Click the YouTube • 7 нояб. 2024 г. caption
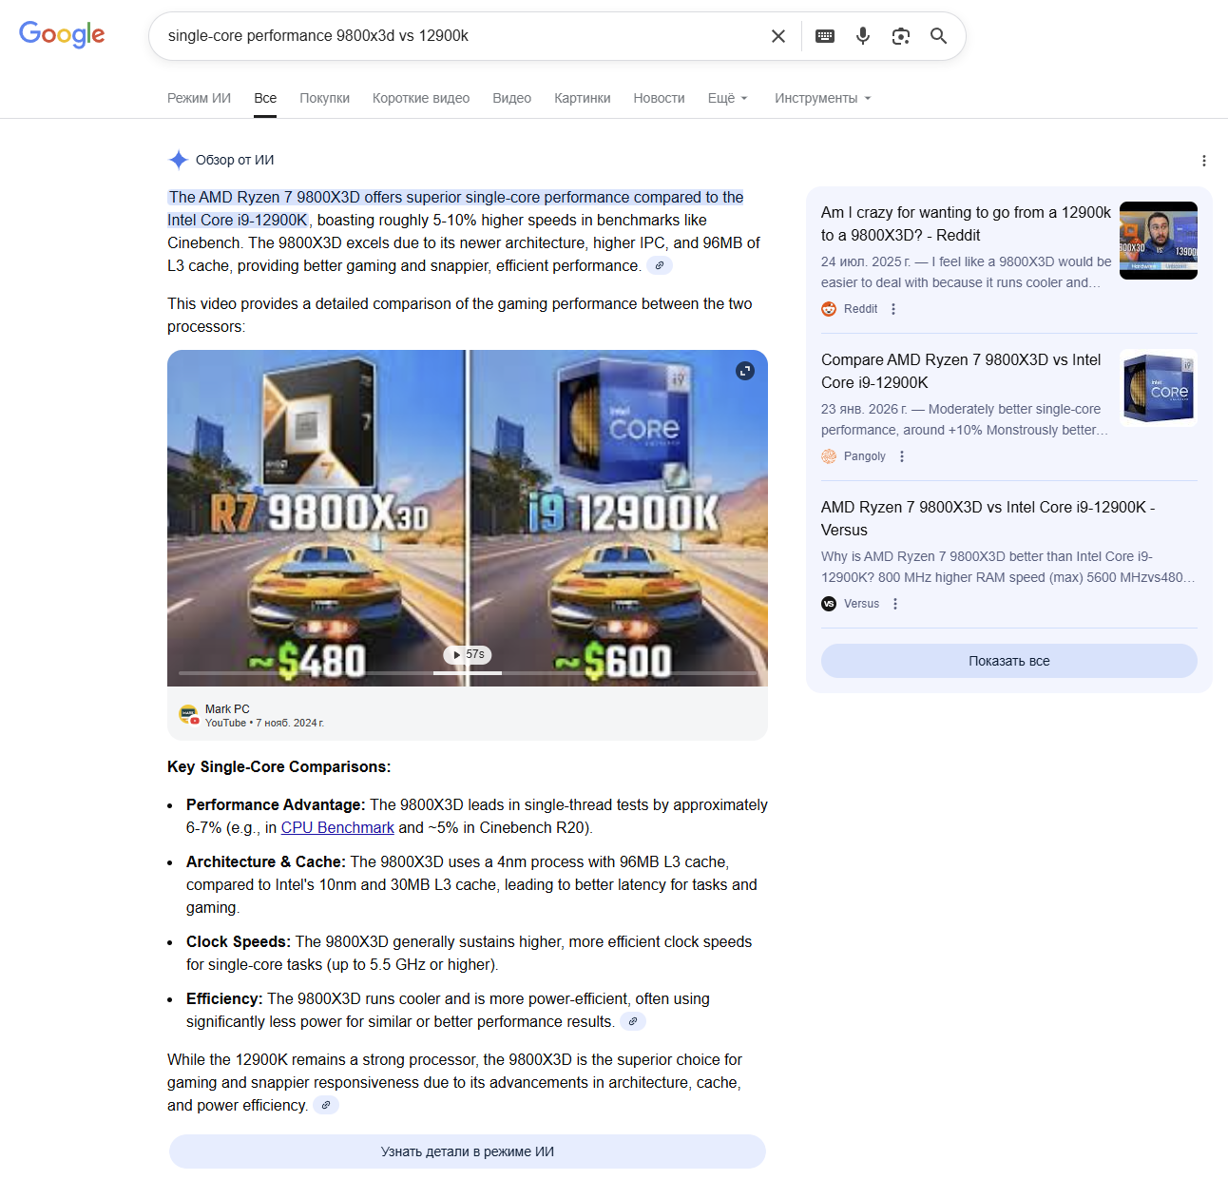This screenshot has height=1180, width=1228. click(x=264, y=724)
